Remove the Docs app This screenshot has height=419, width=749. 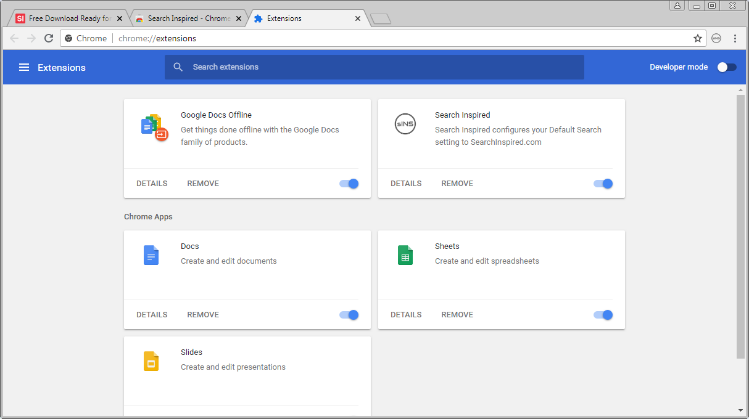coord(203,315)
